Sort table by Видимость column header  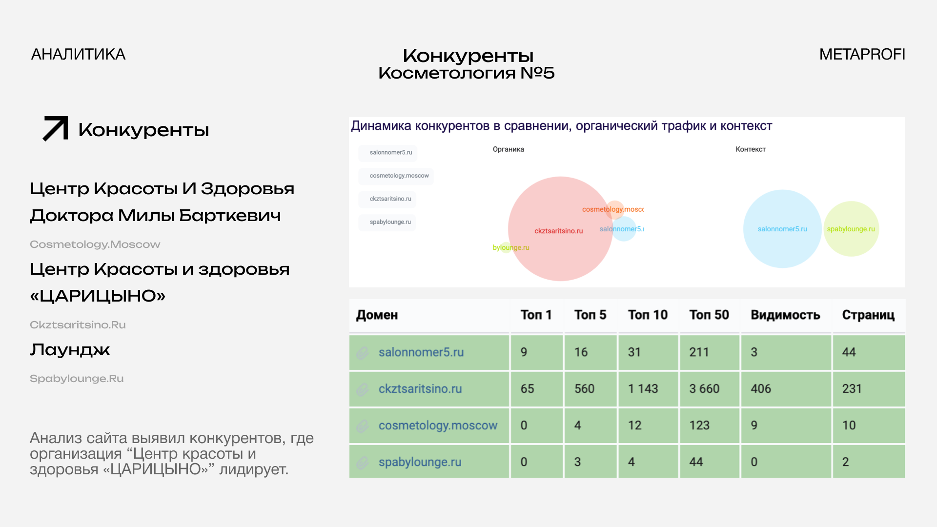785,315
